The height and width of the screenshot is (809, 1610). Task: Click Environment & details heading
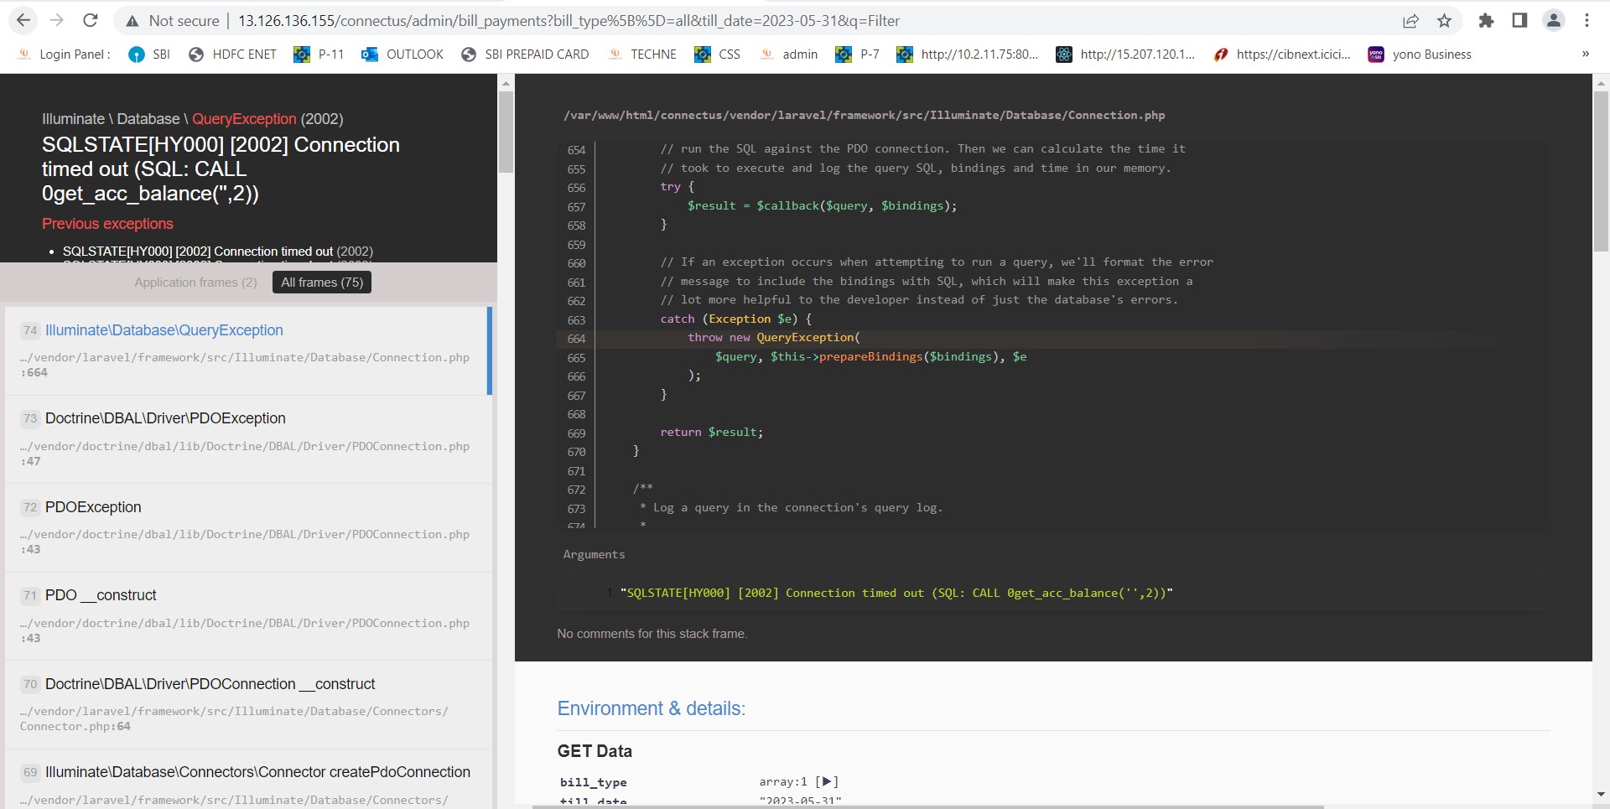click(x=651, y=708)
